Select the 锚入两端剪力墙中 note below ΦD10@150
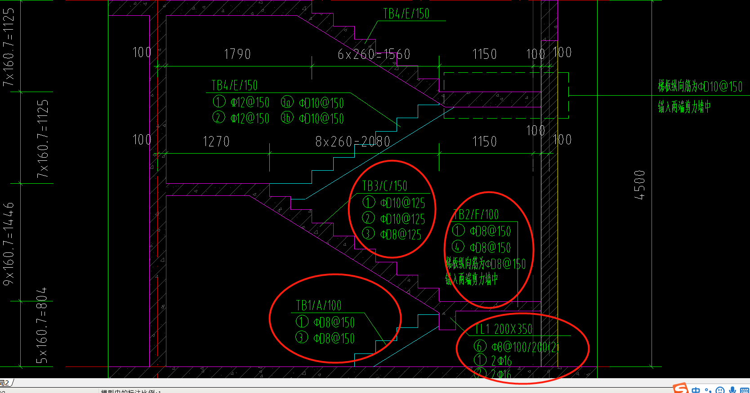The height and width of the screenshot is (393, 750). point(684,107)
